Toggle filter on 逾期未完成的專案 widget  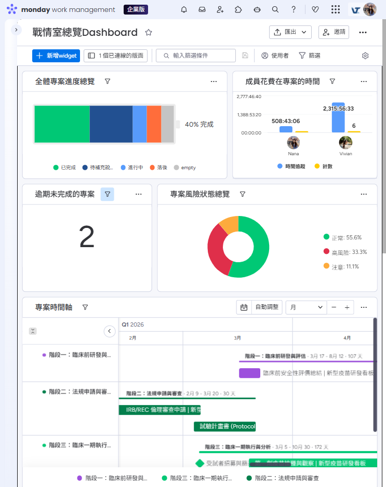click(107, 194)
